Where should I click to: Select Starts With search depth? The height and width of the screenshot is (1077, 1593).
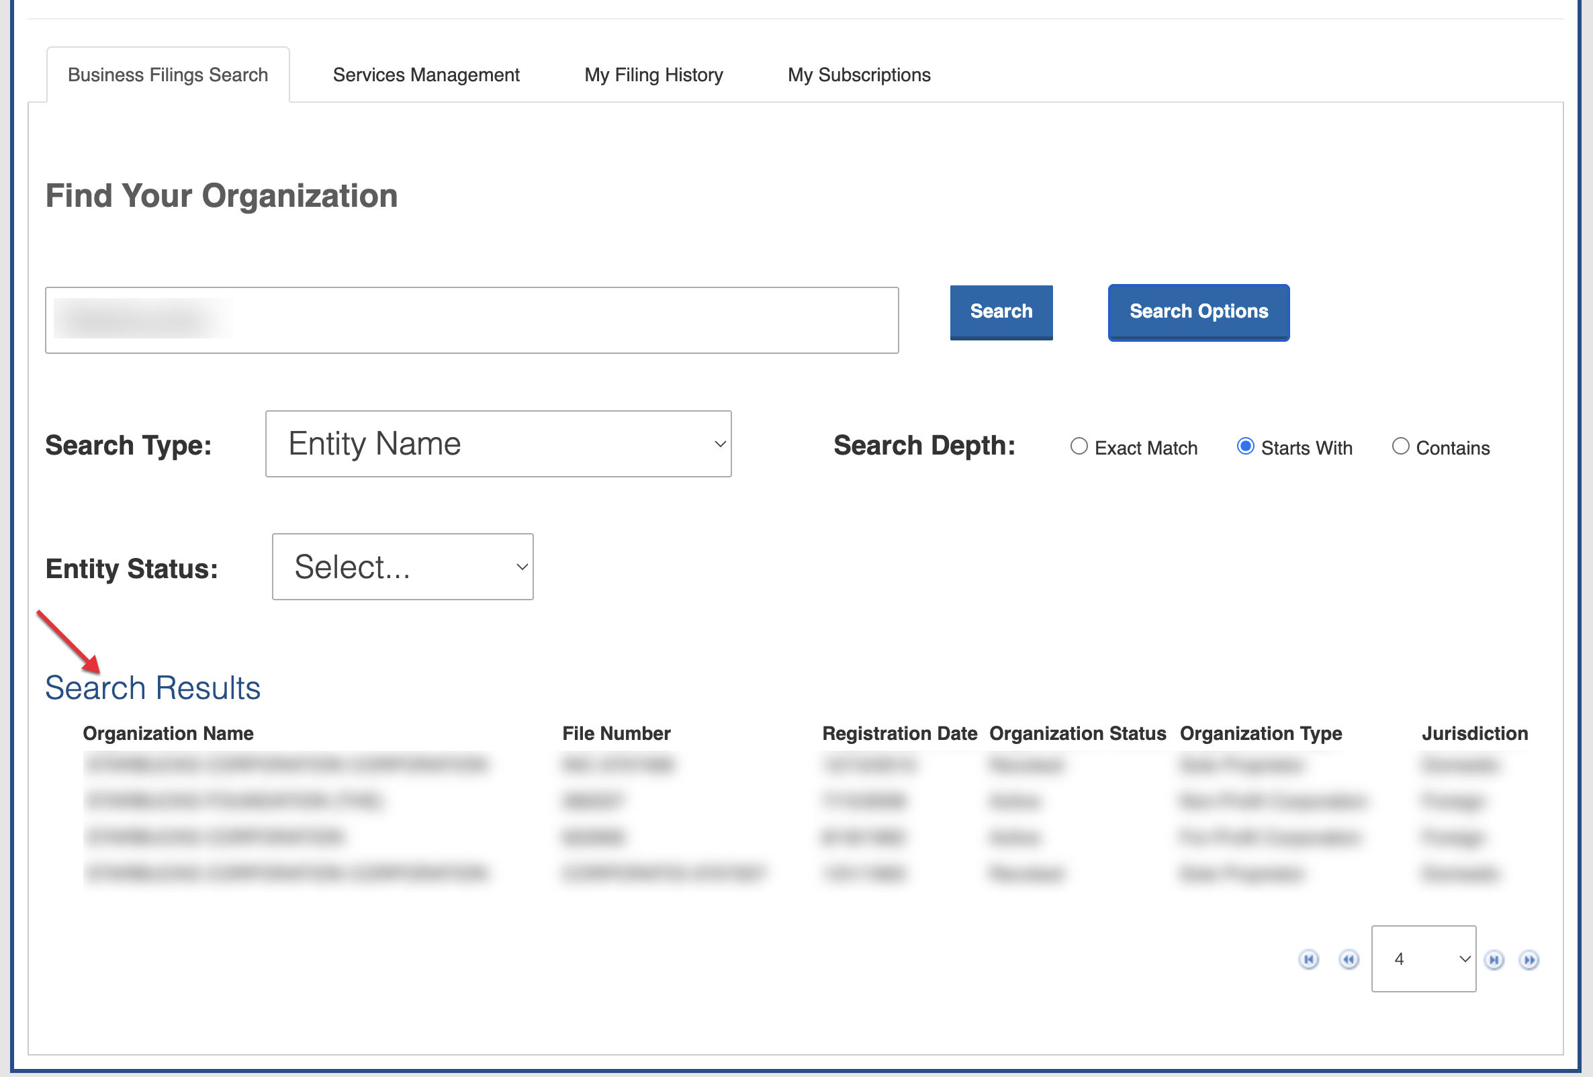[x=1246, y=447]
